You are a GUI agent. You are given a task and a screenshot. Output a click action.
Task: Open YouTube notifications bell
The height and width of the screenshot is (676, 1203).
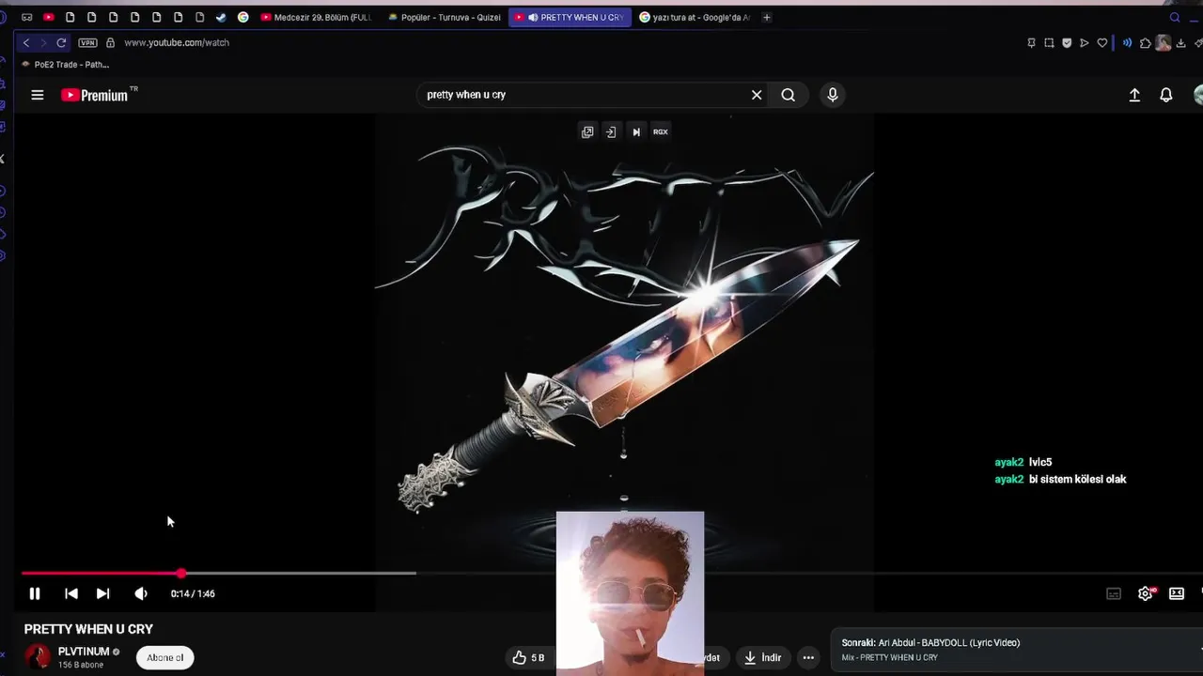pyautogui.click(x=1166, y=95)
